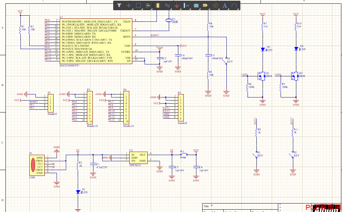Select the Header10 connector P4
Viewport: 342px width, 212px height.
pos(126,108)
